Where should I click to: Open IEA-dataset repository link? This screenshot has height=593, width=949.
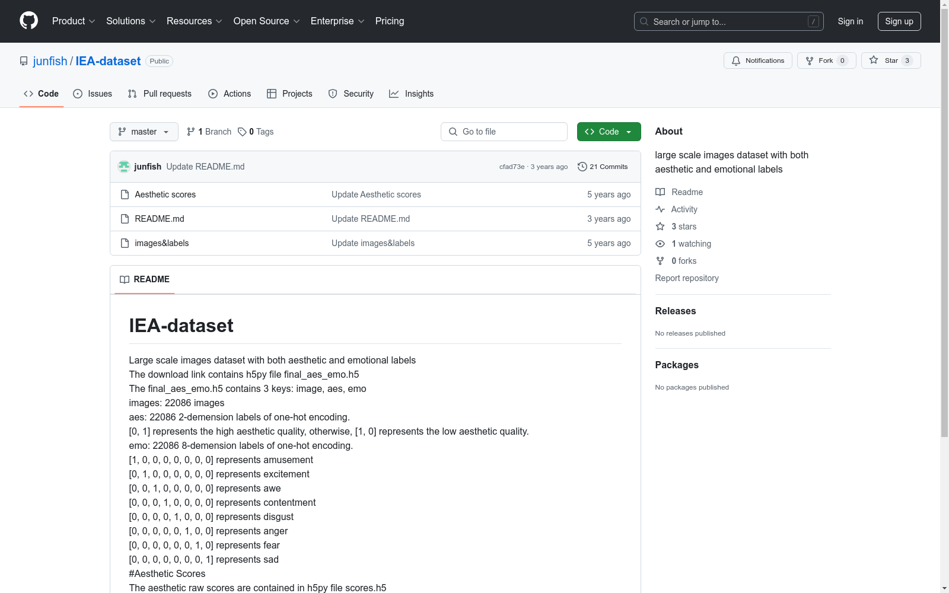tap(108, 61)
